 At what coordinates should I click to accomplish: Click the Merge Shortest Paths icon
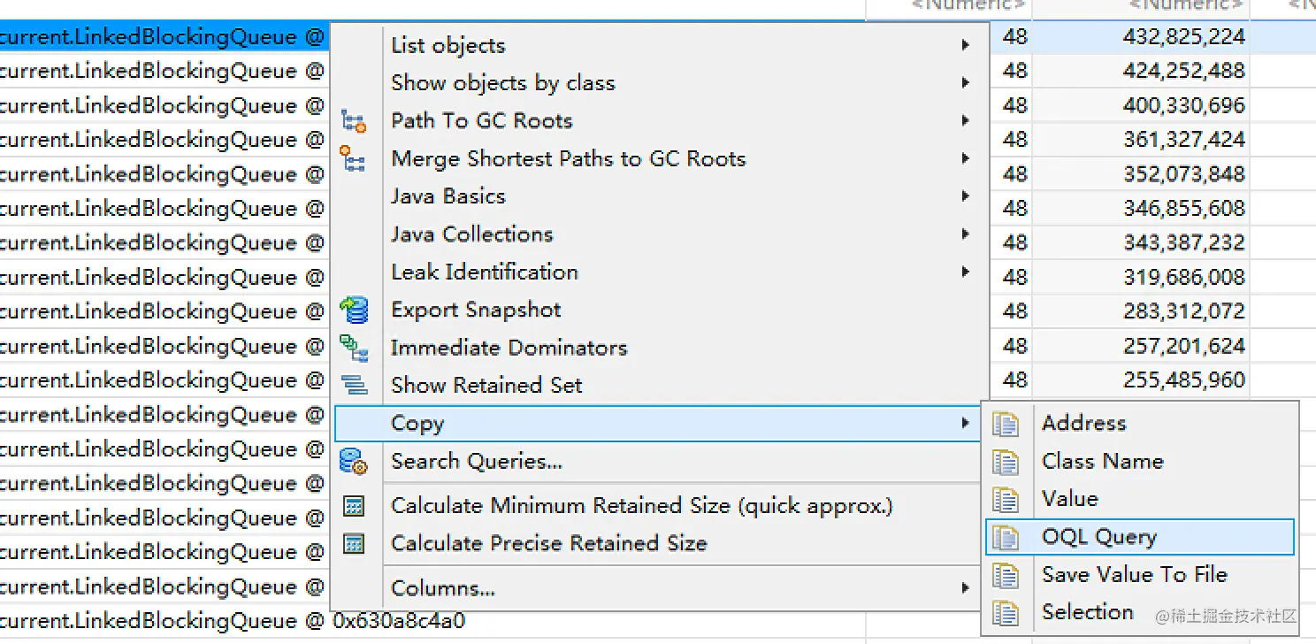[x=354, y=159]
